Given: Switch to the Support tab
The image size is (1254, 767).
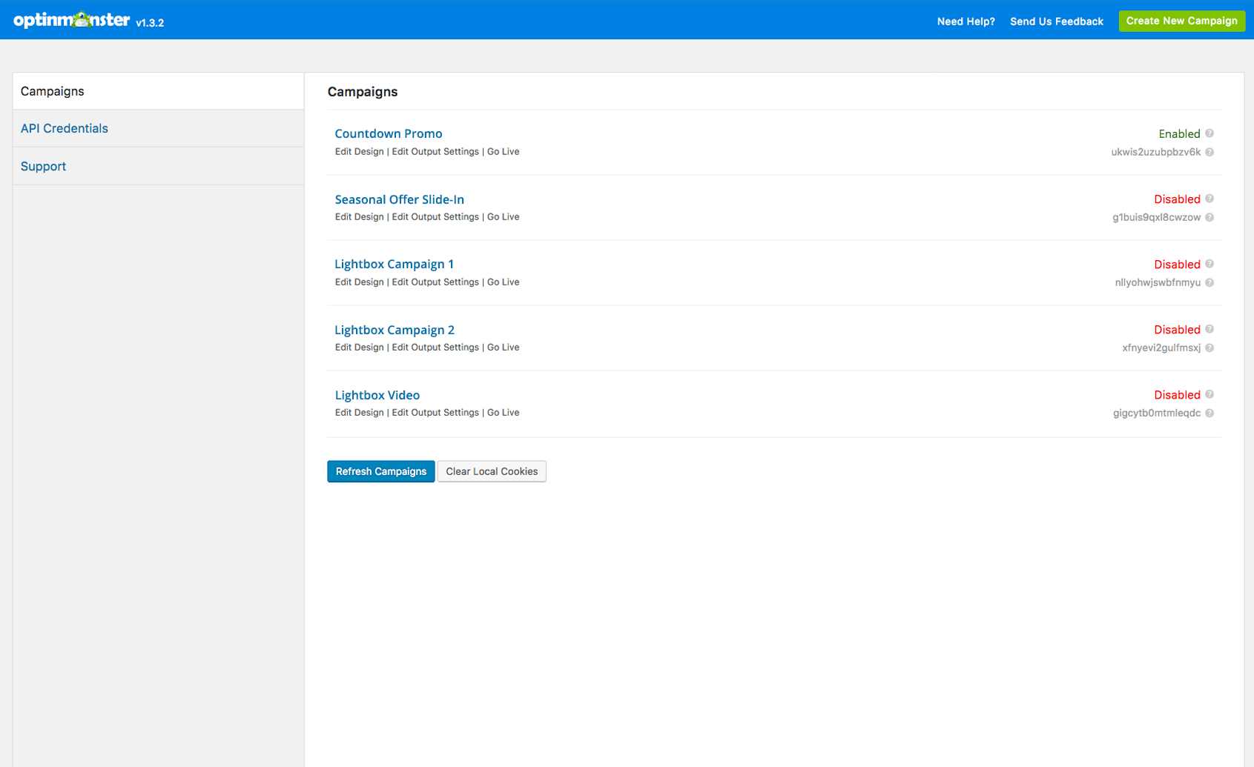Looking at the screenshot, I should click(x=44, y=166).
